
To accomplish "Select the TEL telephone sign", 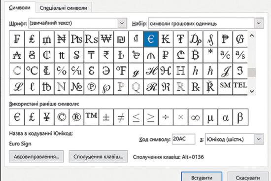I will 240,87.
